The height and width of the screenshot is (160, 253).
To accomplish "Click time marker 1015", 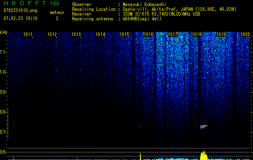I will click(x=124, y=34).
